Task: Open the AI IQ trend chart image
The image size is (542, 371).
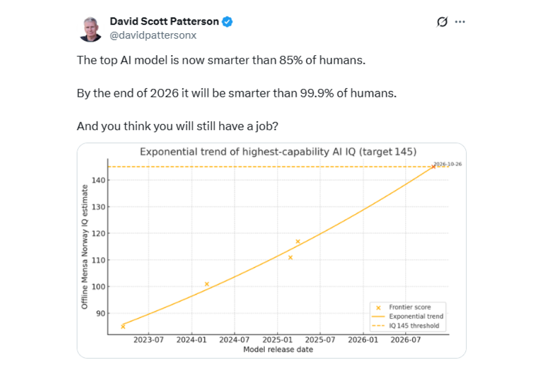Action: pyautogui.click(x=271, y=251)
